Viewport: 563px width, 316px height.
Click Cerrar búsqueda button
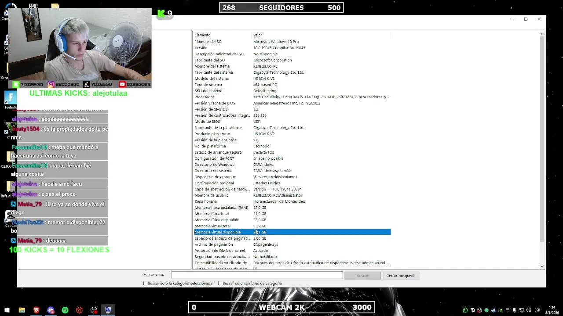(x=401, y=276)
